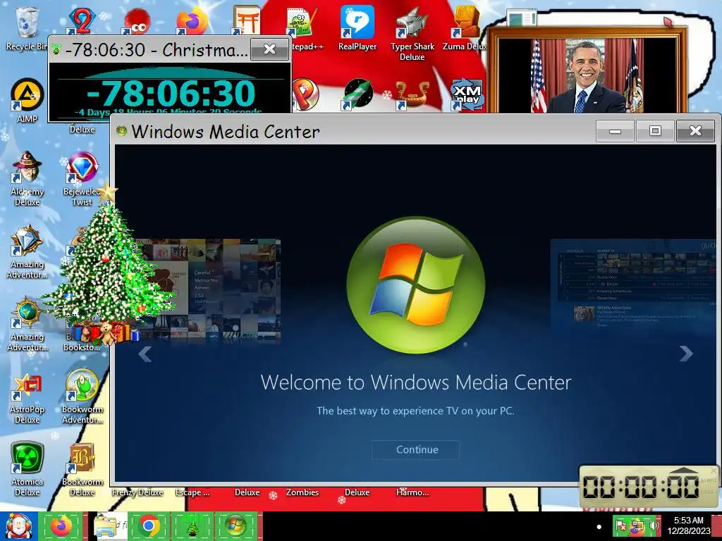Viewport: 722px width, 541px height.
Task: Click the TV guide preview thumbnail
Action: tap(634, 285)
